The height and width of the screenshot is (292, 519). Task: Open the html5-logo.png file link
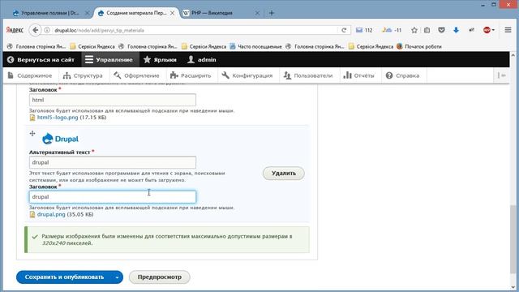click(x=58, y=117)
